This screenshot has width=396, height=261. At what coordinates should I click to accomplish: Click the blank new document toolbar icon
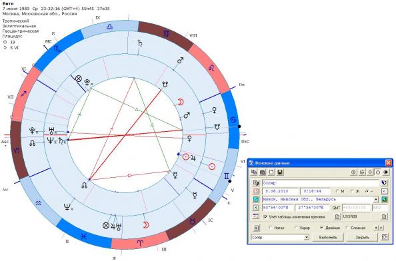tap(271, 172)
